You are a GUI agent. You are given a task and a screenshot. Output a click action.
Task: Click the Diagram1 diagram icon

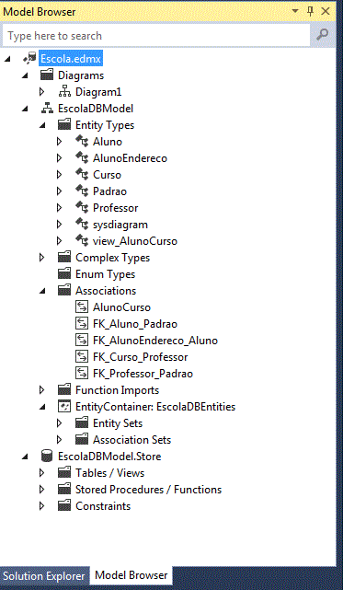tap(64, 92)
